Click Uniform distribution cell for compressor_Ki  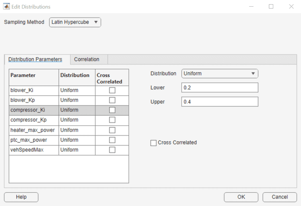click(77, 110)
